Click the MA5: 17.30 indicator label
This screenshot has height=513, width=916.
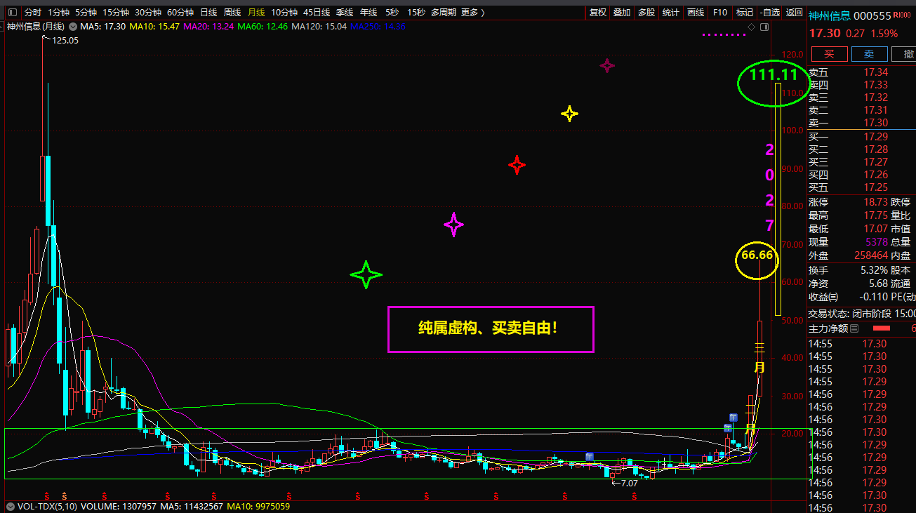(x=102, y=27)
